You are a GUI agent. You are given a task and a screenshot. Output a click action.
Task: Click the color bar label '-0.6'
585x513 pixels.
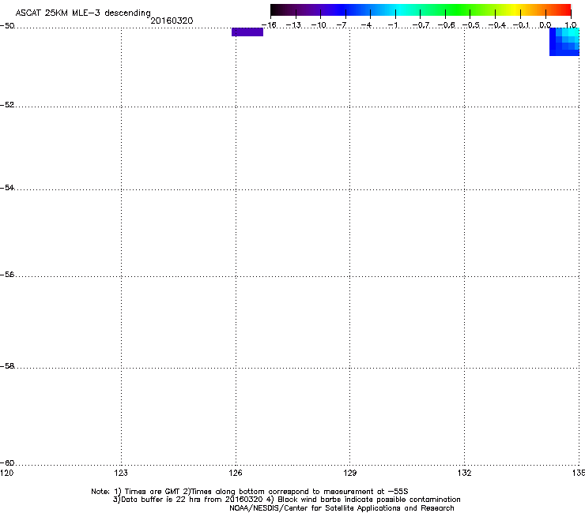coord(446,25)
